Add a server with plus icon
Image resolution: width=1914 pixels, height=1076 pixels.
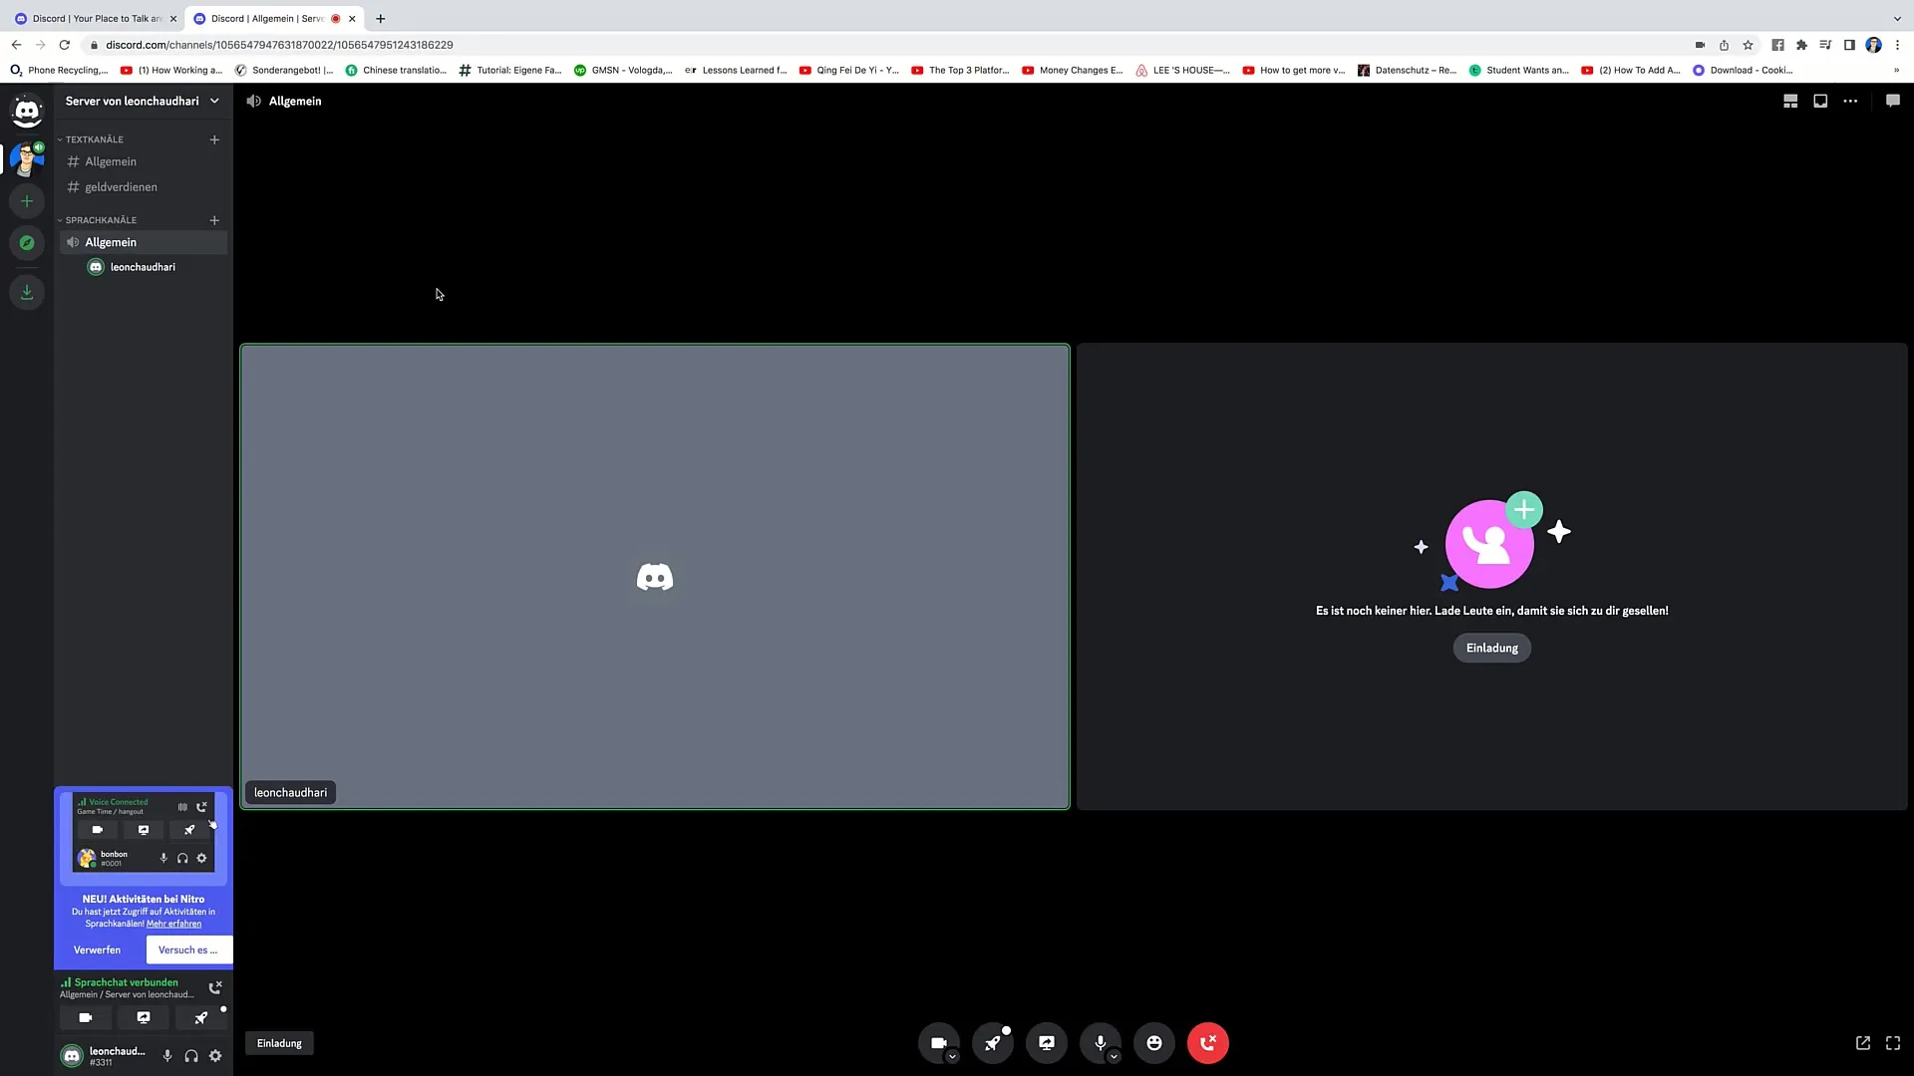click(x=27, y=201)
